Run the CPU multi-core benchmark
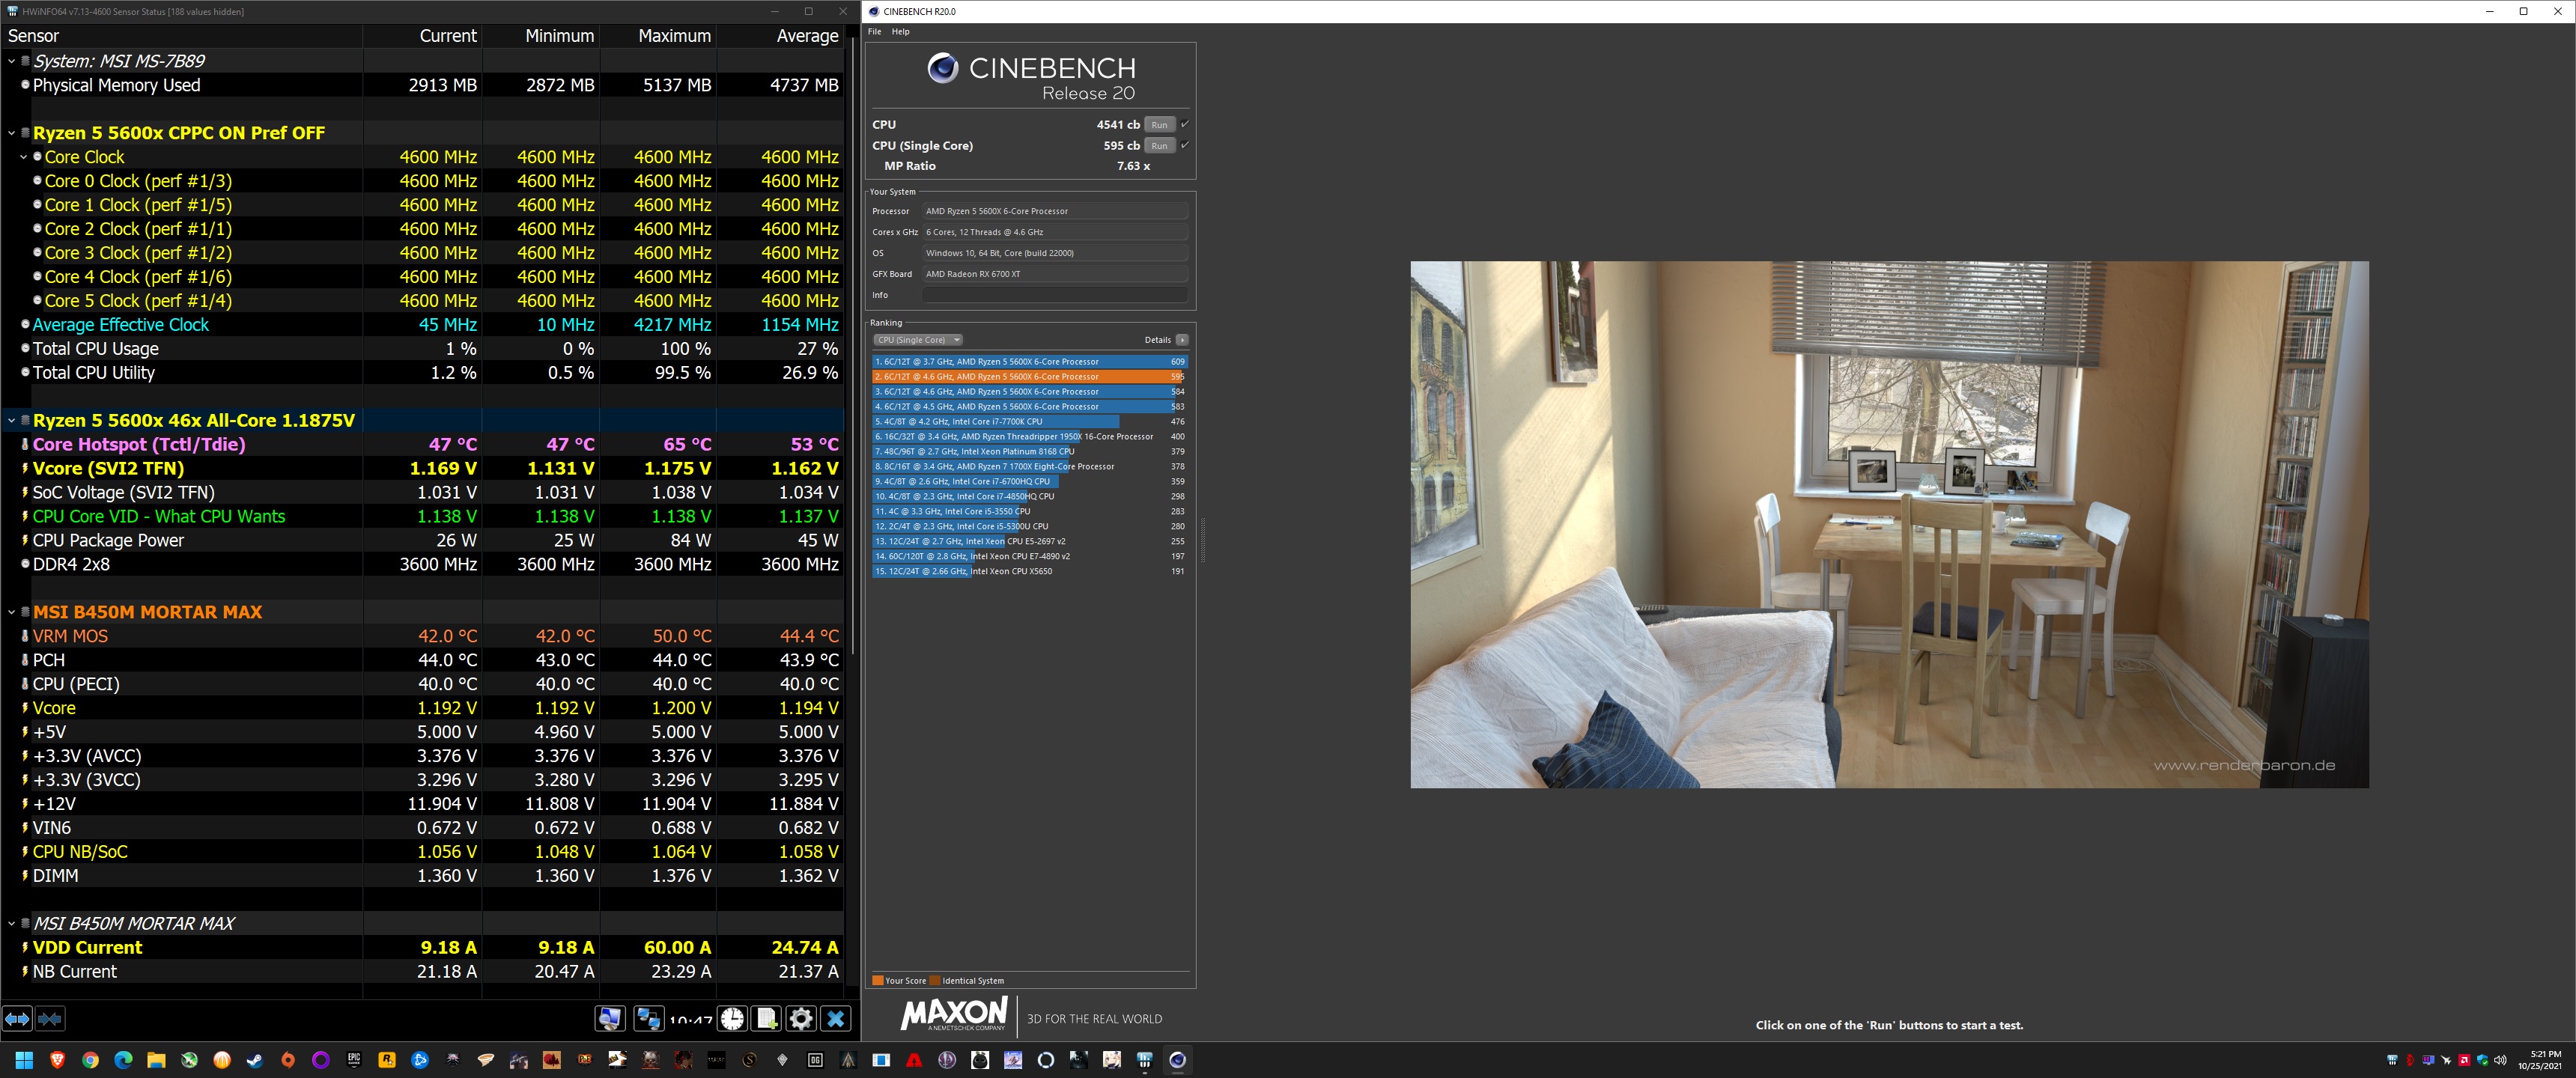This screenshot has width=2576, height=1078. [x=1159, y=124]
